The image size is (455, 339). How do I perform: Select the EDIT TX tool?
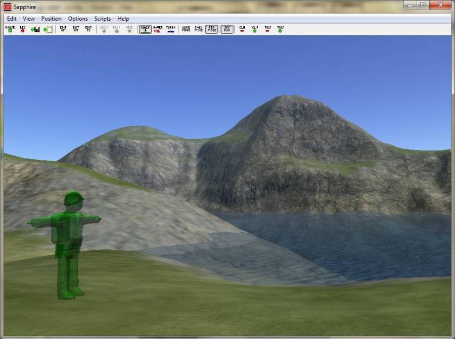click(89, 29)
